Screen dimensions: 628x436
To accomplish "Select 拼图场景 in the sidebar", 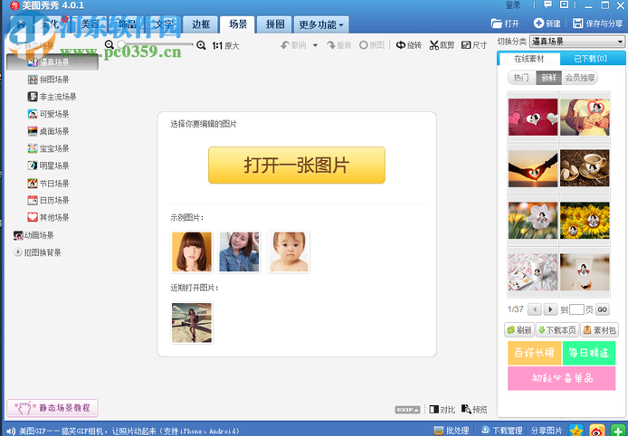I will click(x=49, y=80).
